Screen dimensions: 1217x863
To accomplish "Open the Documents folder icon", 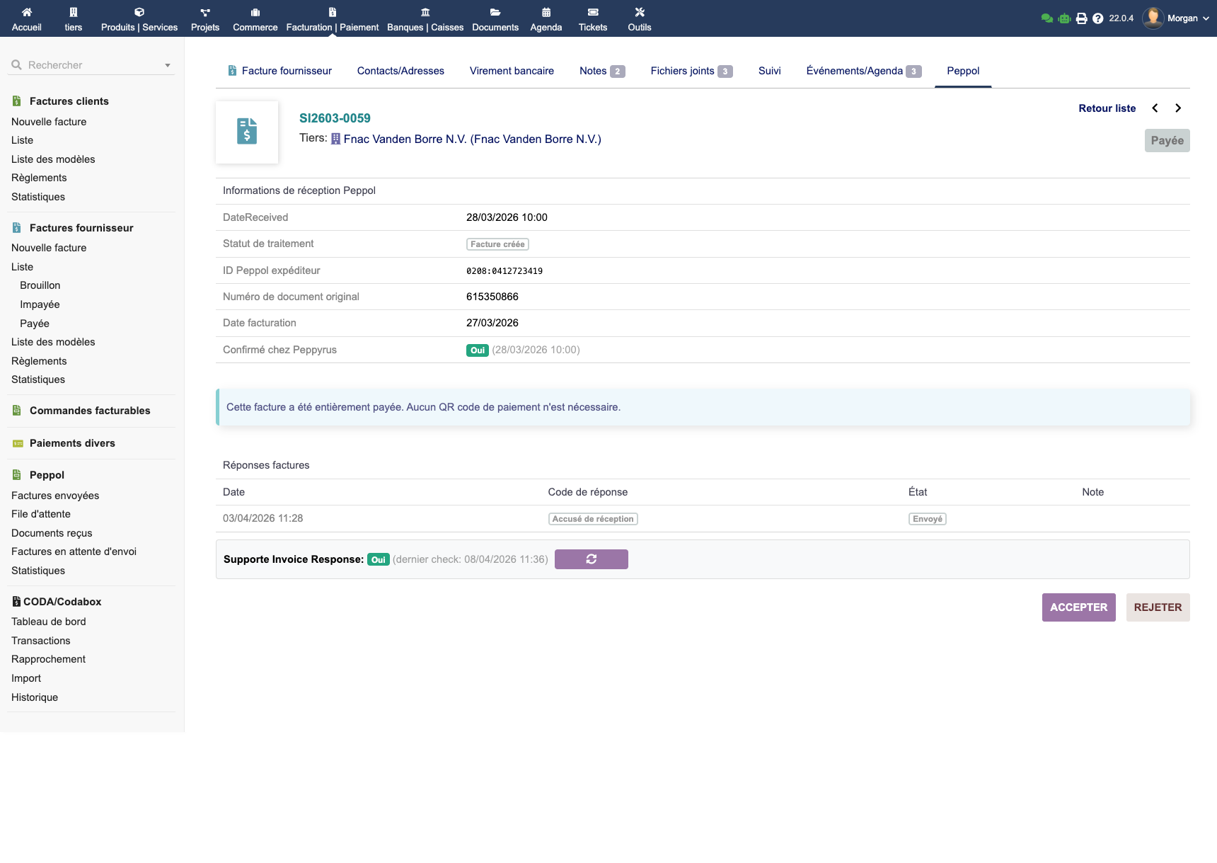I will 495,12.
